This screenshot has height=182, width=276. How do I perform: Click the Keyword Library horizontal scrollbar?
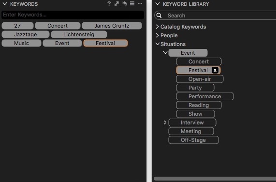pyautogui.click(x=215, y=179)
